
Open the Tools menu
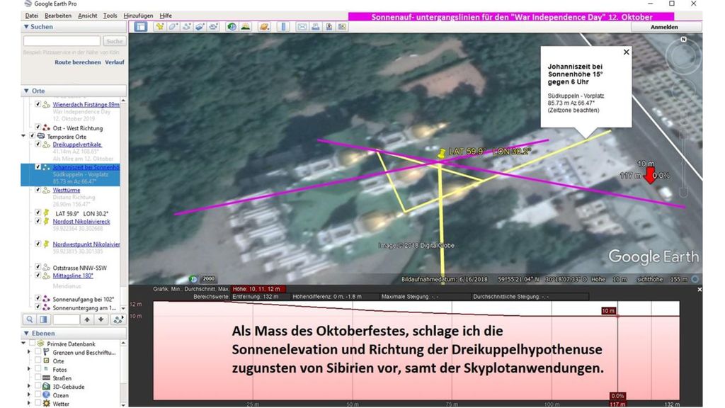tap(110, 16)
